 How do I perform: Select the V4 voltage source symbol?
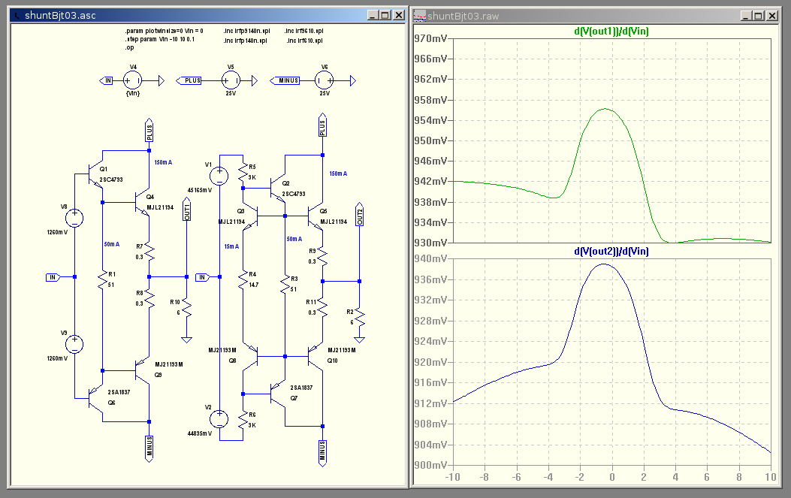point(133,80)
